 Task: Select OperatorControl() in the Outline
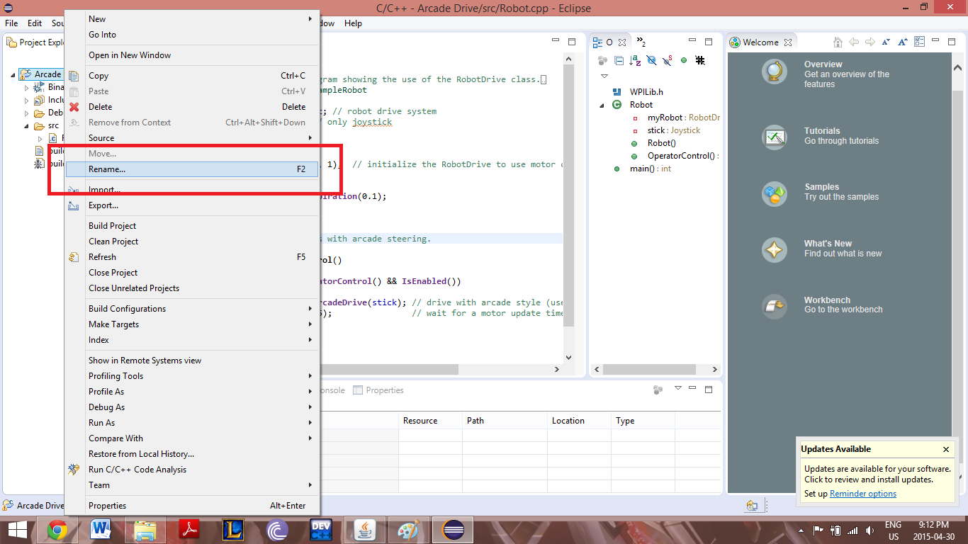click(x=682, y=156)
